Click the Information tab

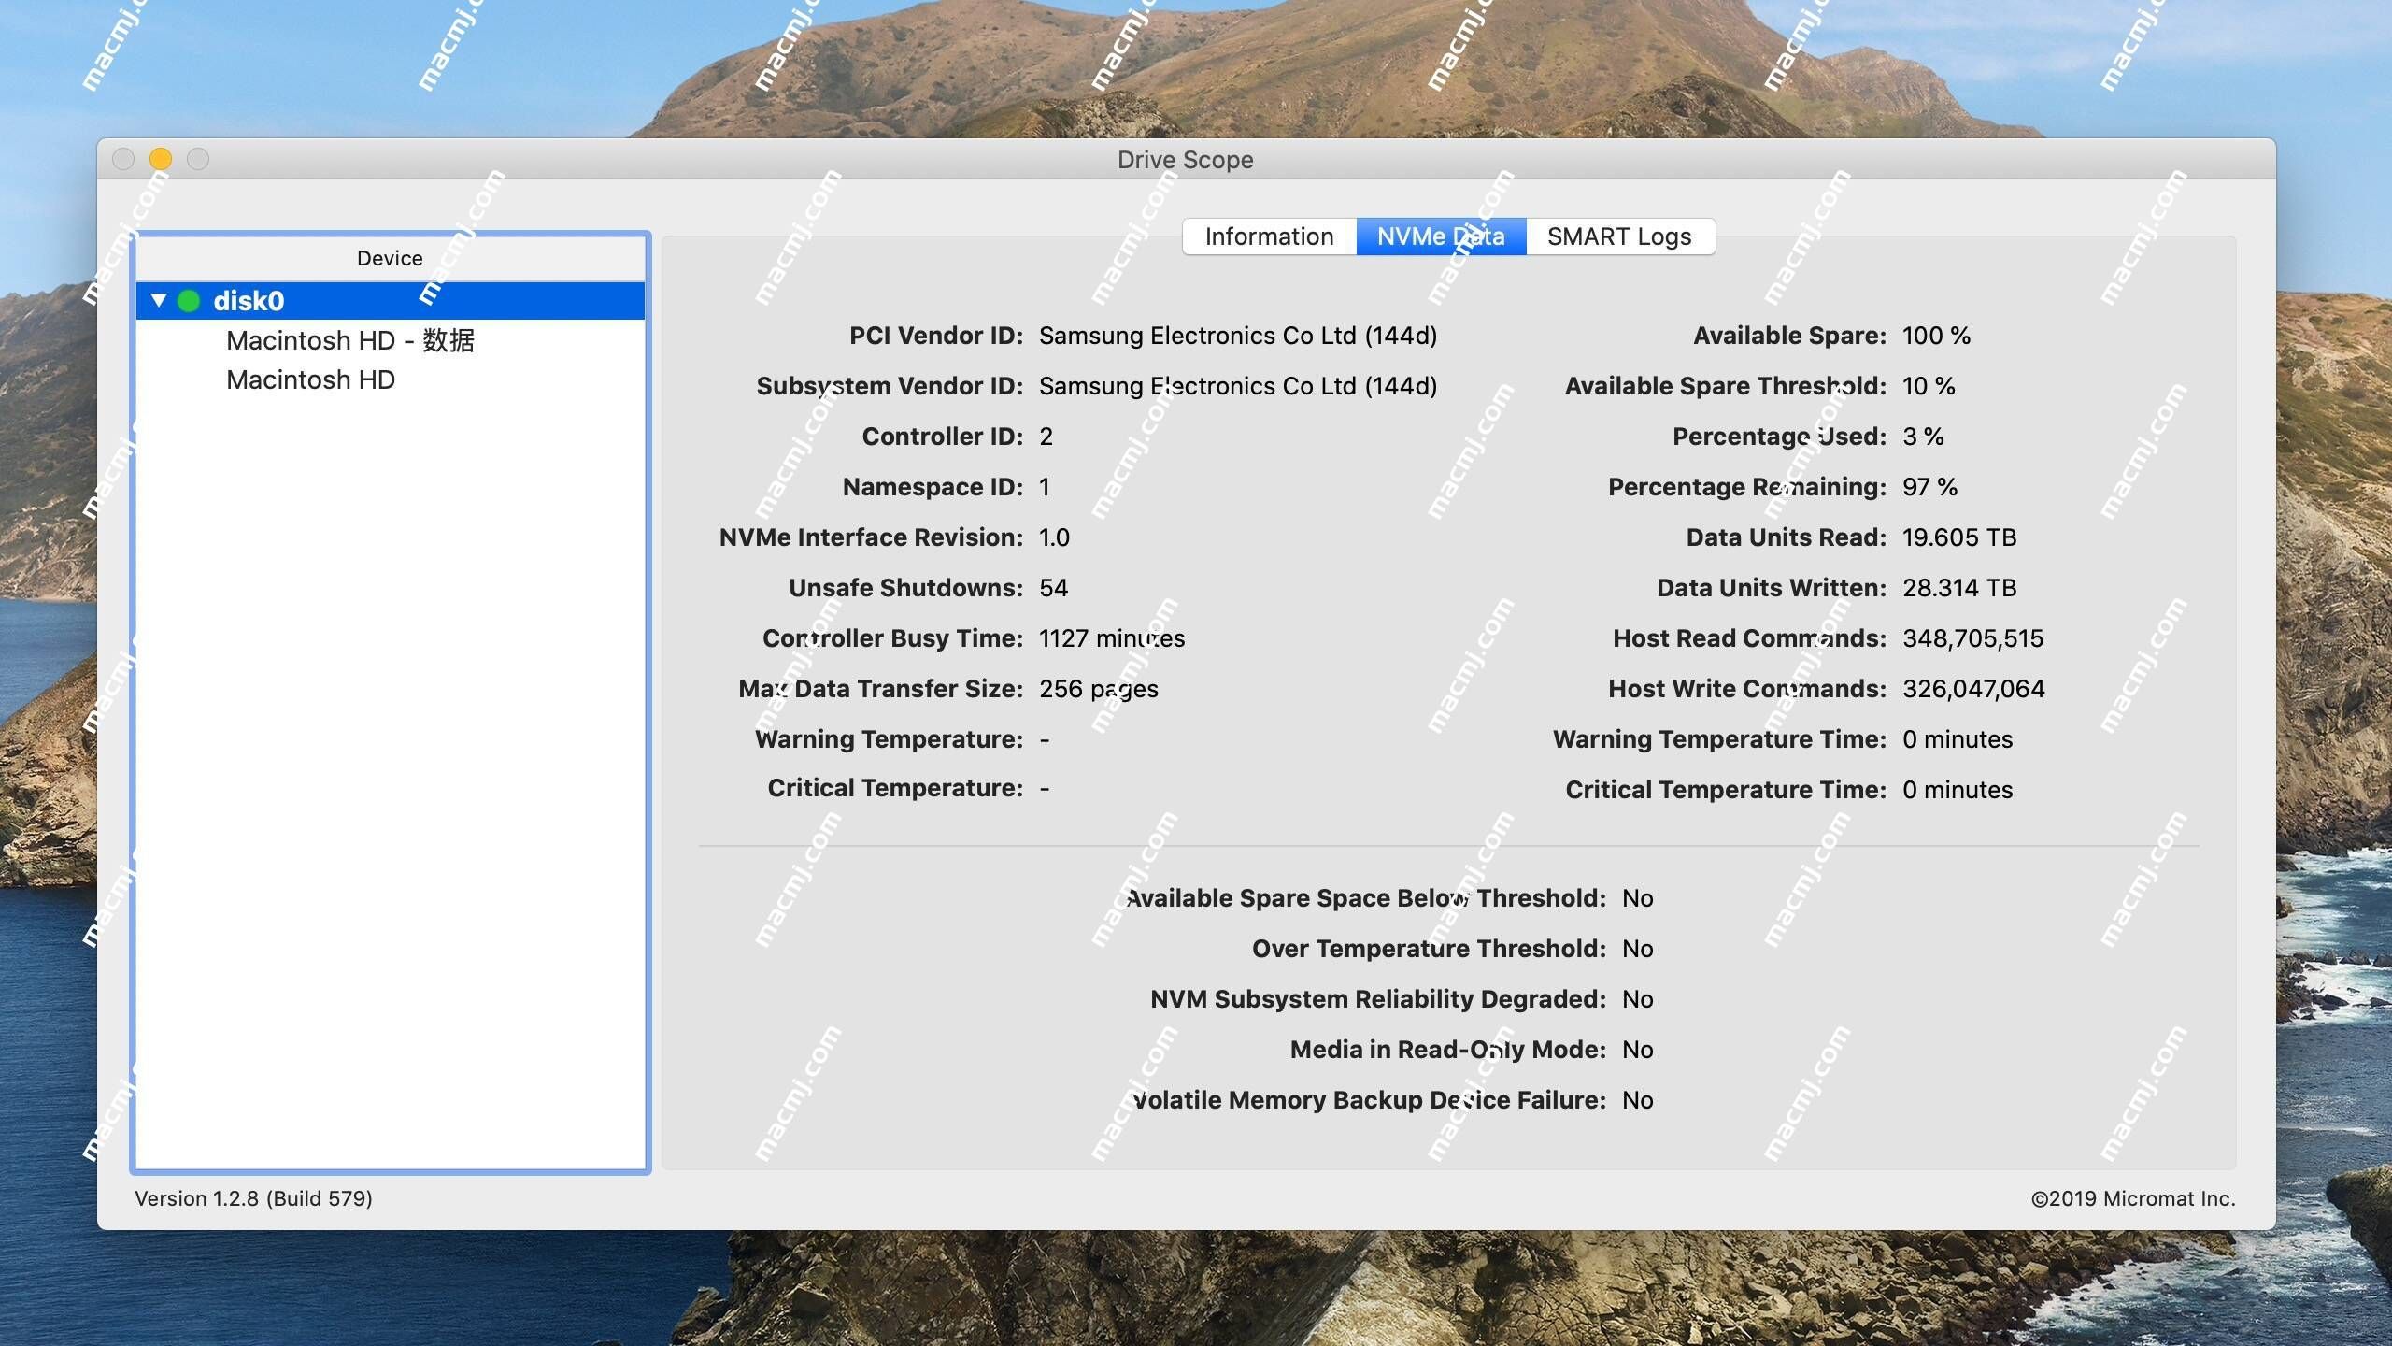1270,235
